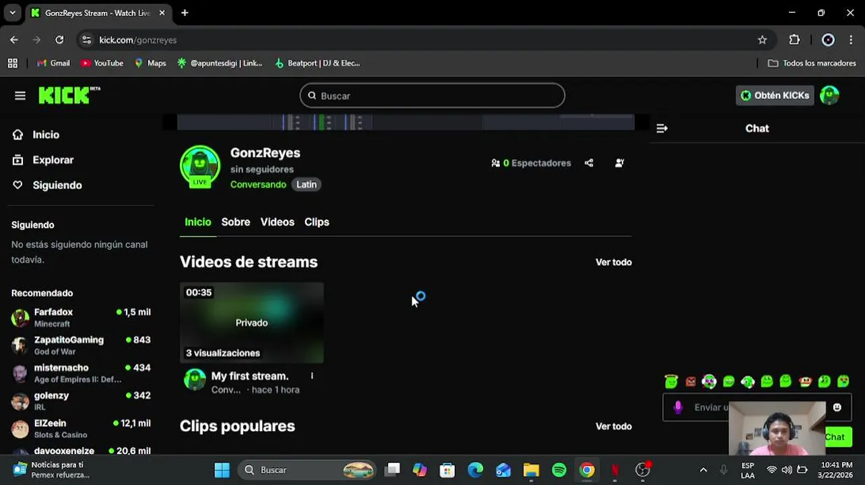Pick the angry red emote in chat

click(x=691, y=381)
